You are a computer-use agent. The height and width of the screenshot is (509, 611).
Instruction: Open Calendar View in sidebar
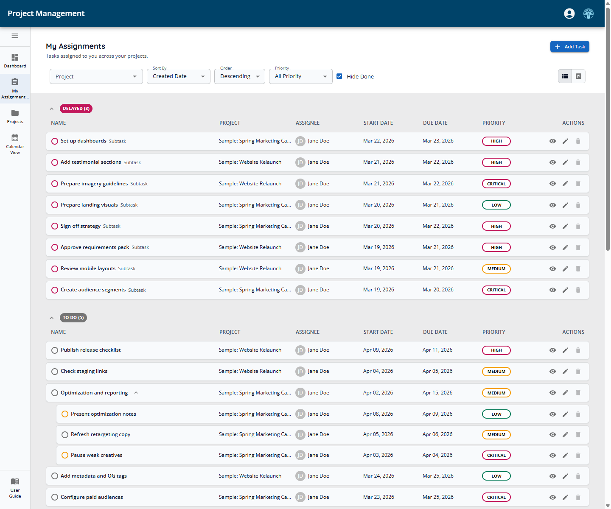15,144
